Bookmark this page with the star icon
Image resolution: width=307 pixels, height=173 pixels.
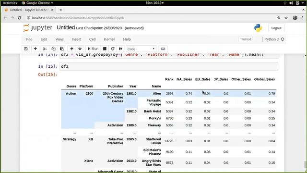coord(286,18)
